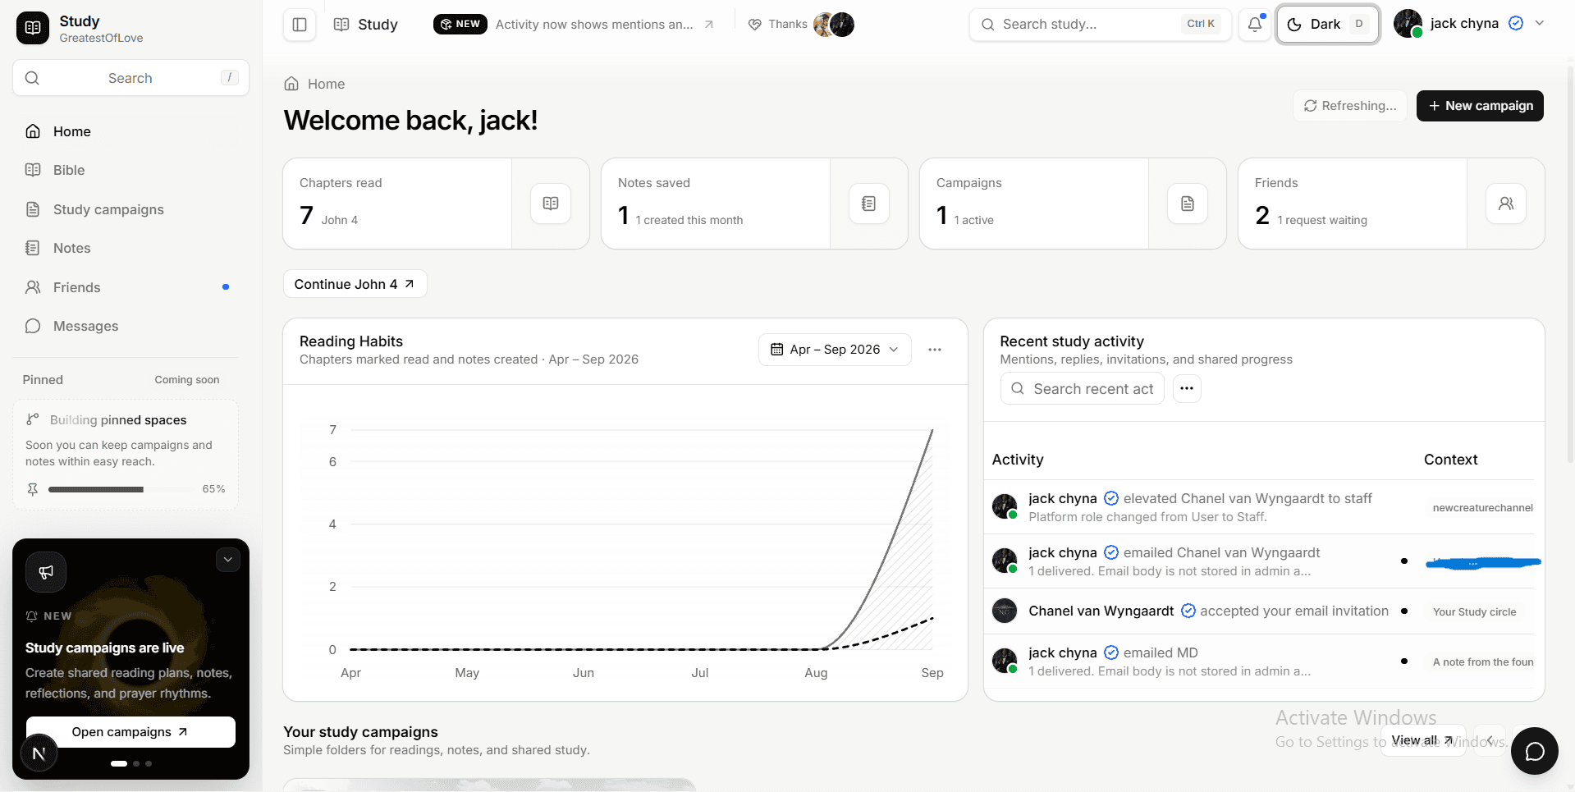Open Reading Habits more options menu

[x=935, y=350]
